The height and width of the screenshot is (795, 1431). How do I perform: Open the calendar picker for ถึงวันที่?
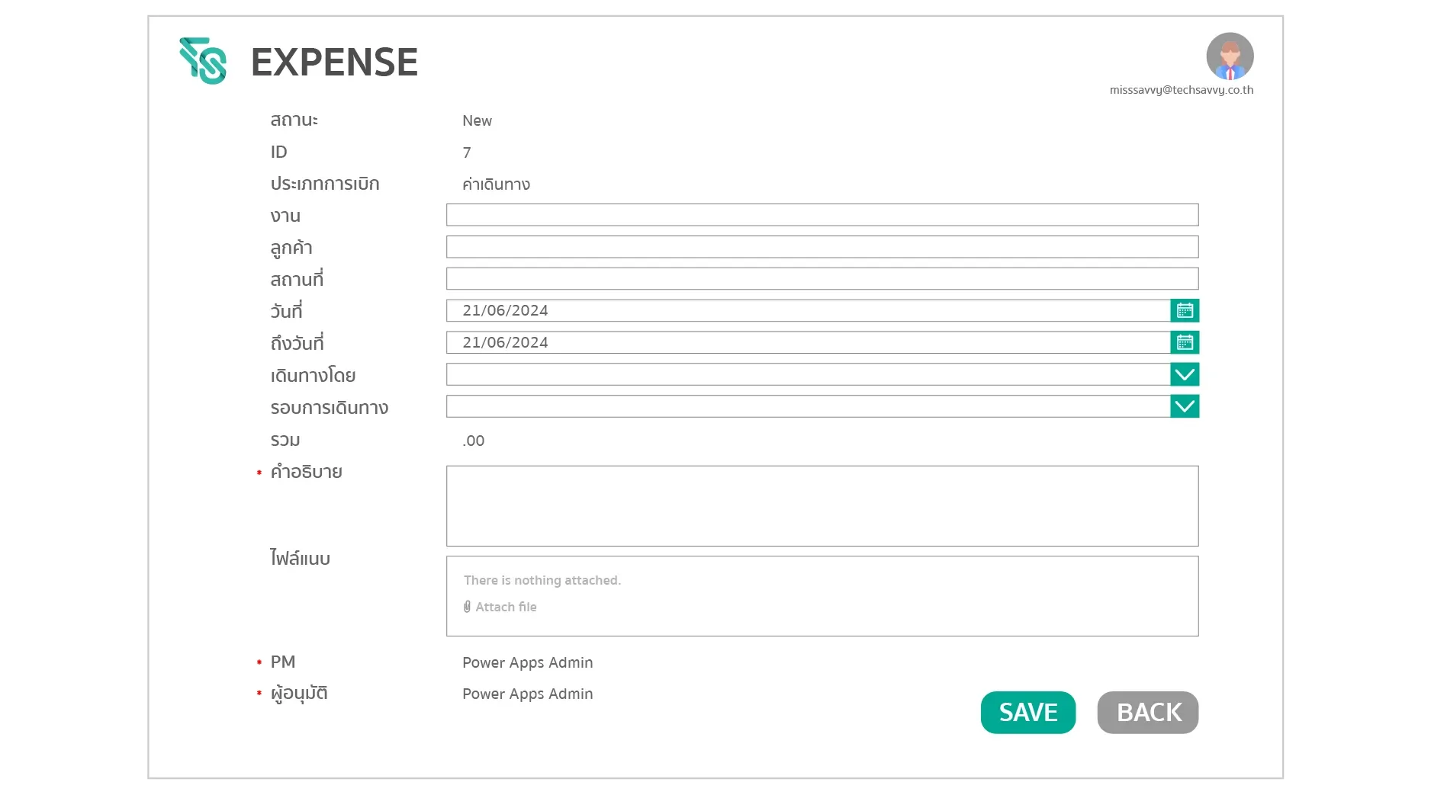(1185, 342)
